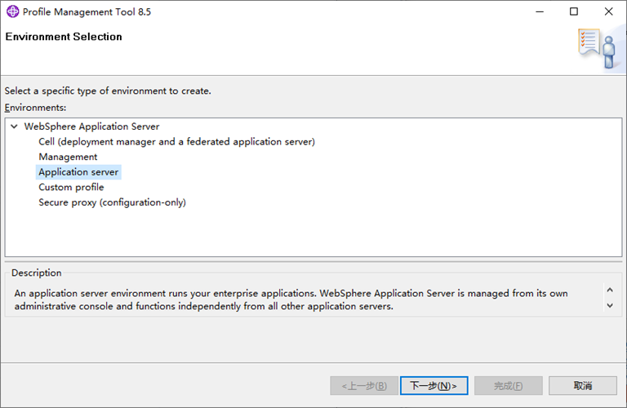
Task: Select WebSphere Application Server root item
Action: tap(91, 126)
